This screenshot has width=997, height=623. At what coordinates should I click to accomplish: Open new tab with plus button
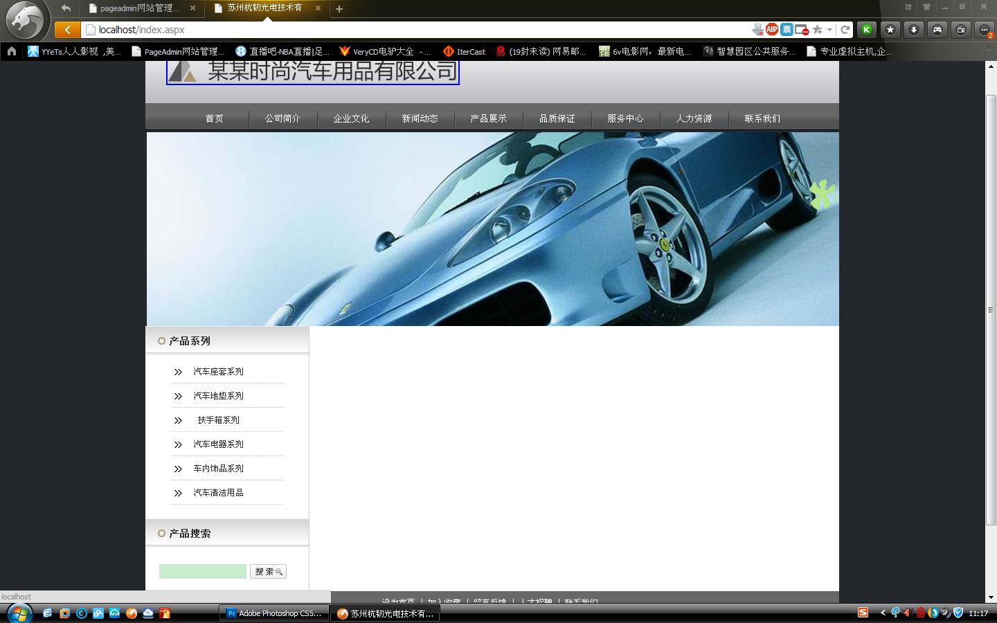tap(339, 9)
